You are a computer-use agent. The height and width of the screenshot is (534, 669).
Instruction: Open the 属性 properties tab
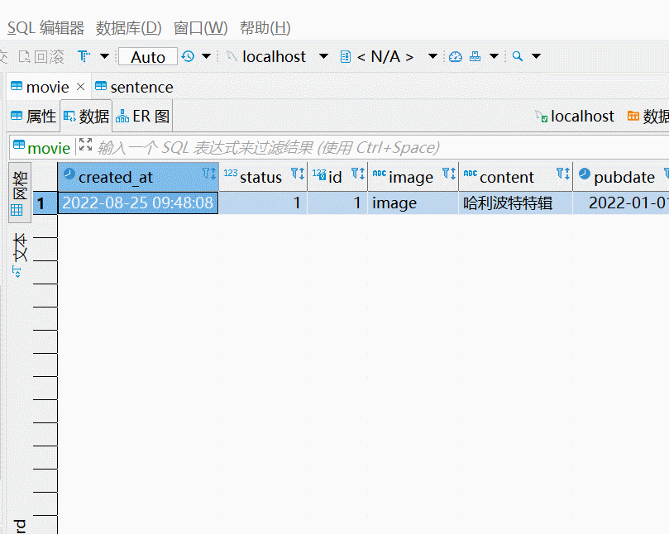[x=33, y=116]
